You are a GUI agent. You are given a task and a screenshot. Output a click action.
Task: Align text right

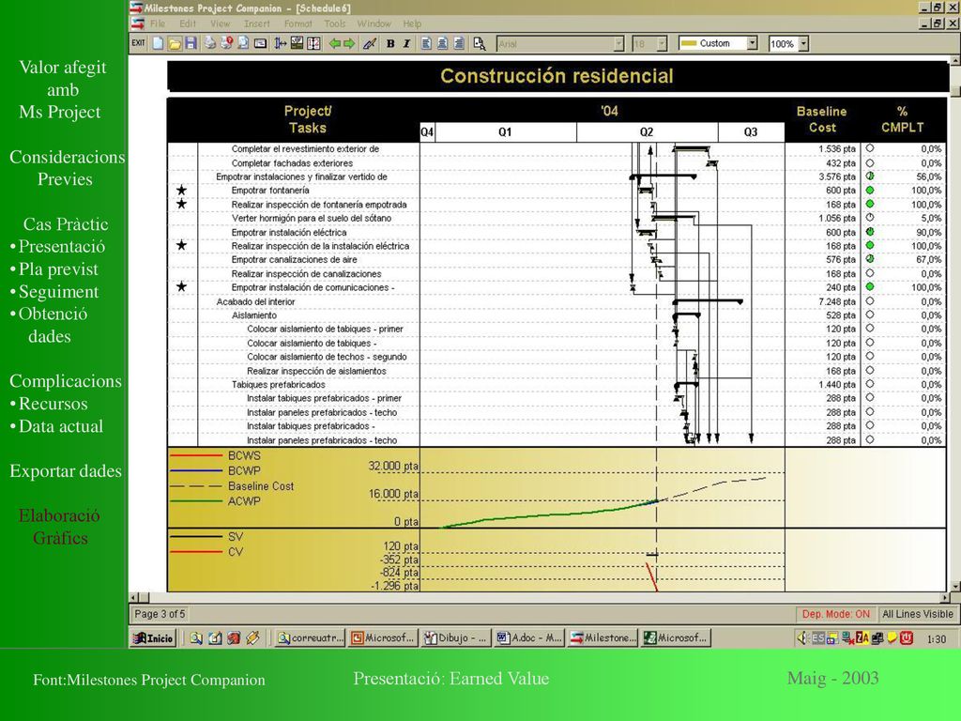tap(458, 43)
